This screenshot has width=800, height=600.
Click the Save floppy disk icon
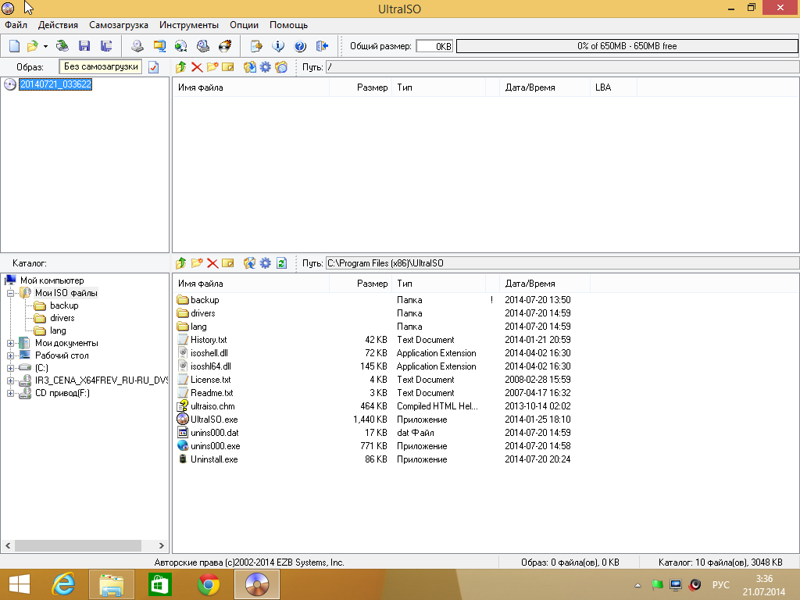coord(84,46)
